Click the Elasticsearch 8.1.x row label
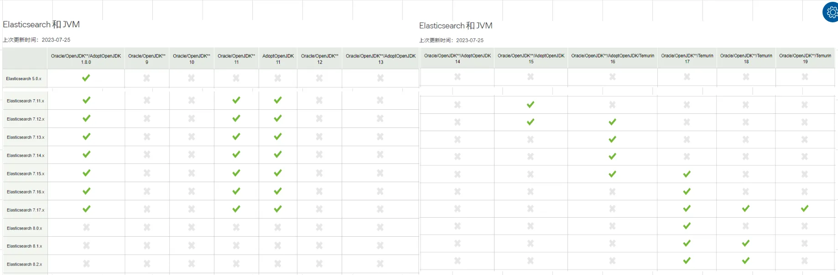Screen dimensions: 838x275 25,246
